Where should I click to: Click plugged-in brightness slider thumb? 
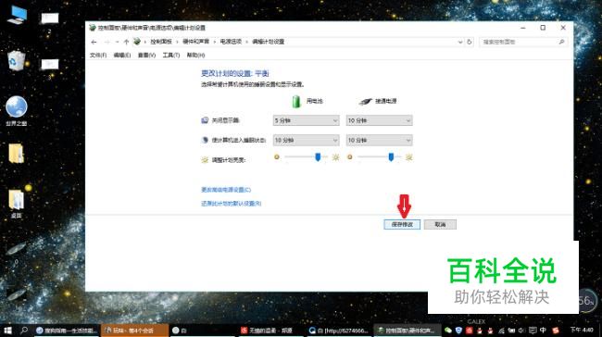pos(391,157)
